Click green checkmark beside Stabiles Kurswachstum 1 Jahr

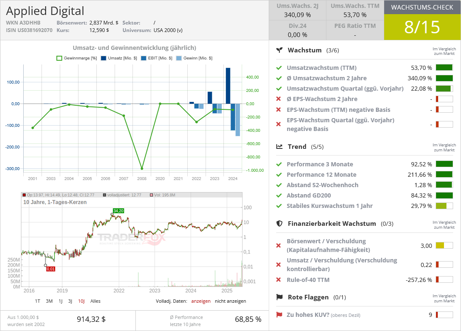coord(279,206)
